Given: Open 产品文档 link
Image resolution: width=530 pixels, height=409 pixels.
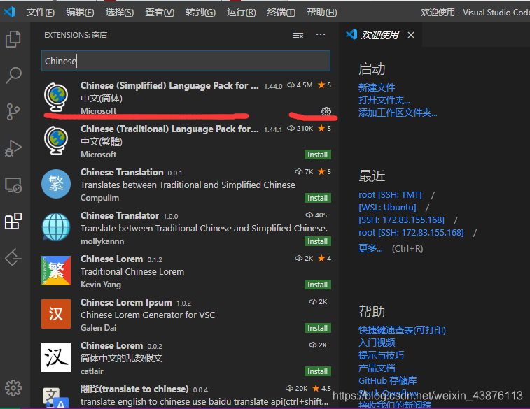Looking at the screenshot, I should [377, 368].
